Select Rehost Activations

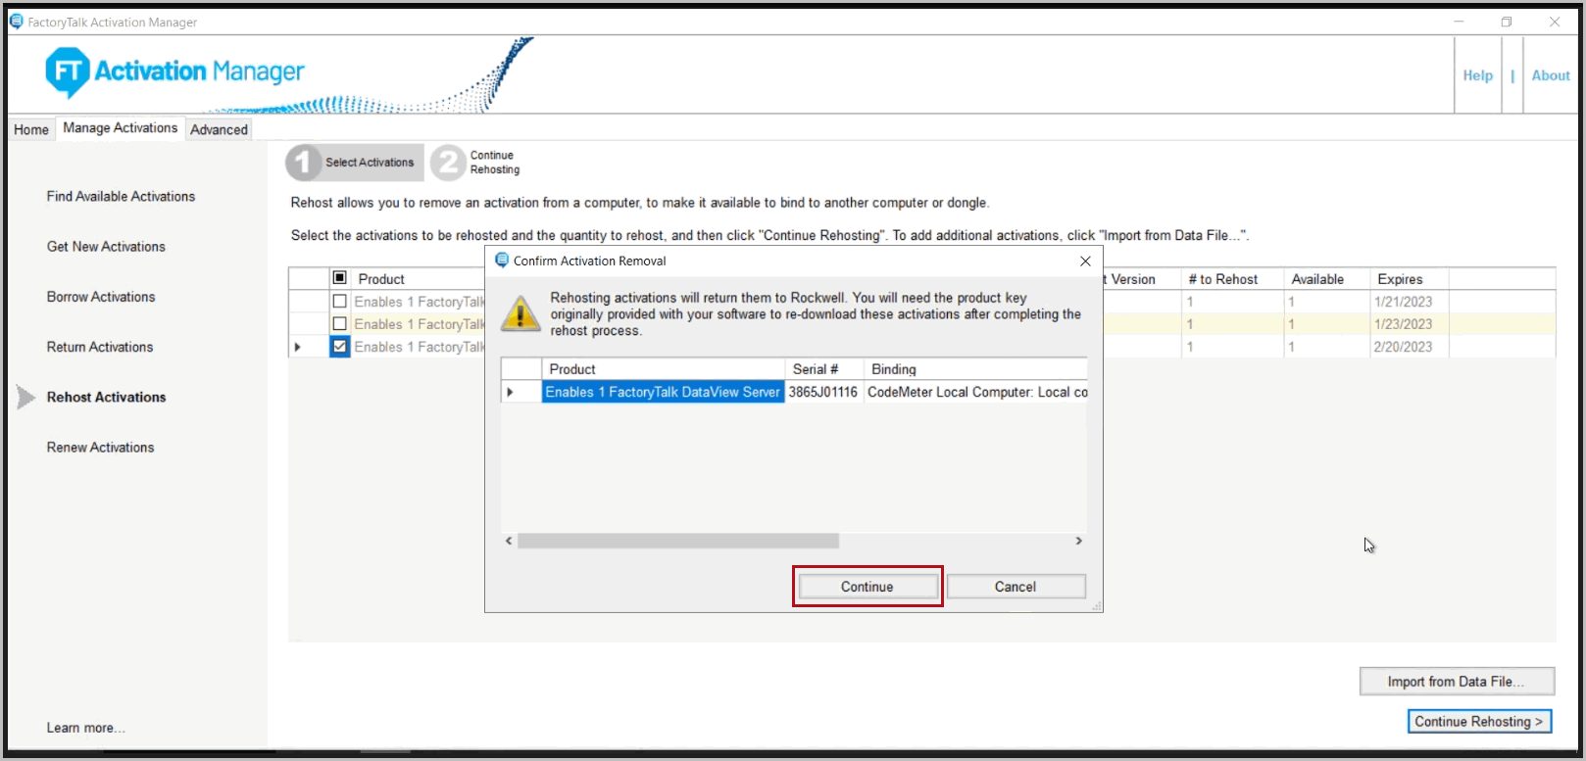point(106,397)
